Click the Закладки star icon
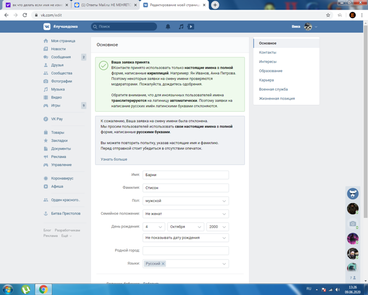This screenshot has height=295, width=368. coord(46,141)
